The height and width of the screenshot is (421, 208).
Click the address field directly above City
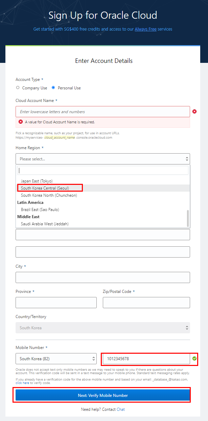[103, 252]
